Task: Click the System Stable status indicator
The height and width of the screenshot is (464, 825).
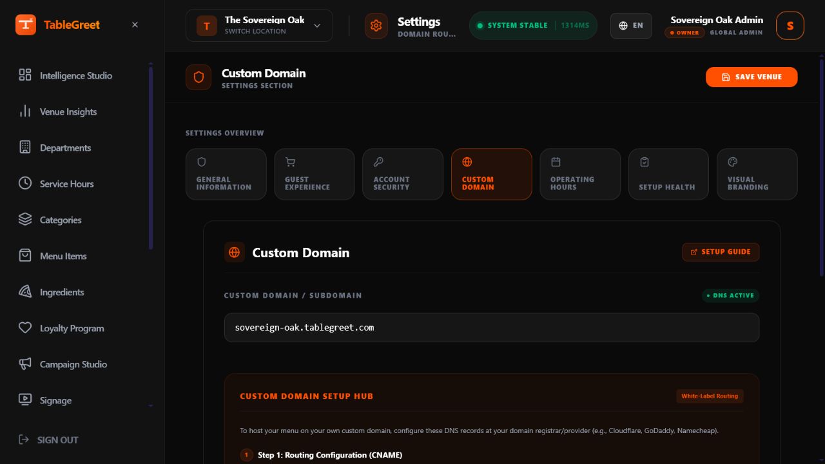Action: (x=533, y=26)
